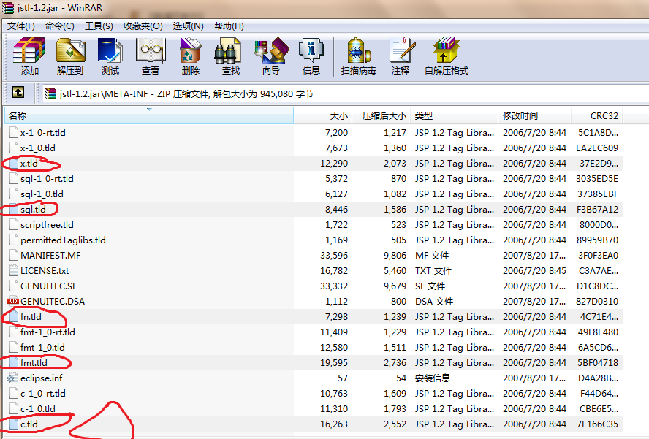Select file GENUITEC.DSA by name
The image size is (649, 439).
(x=53, y=301)
